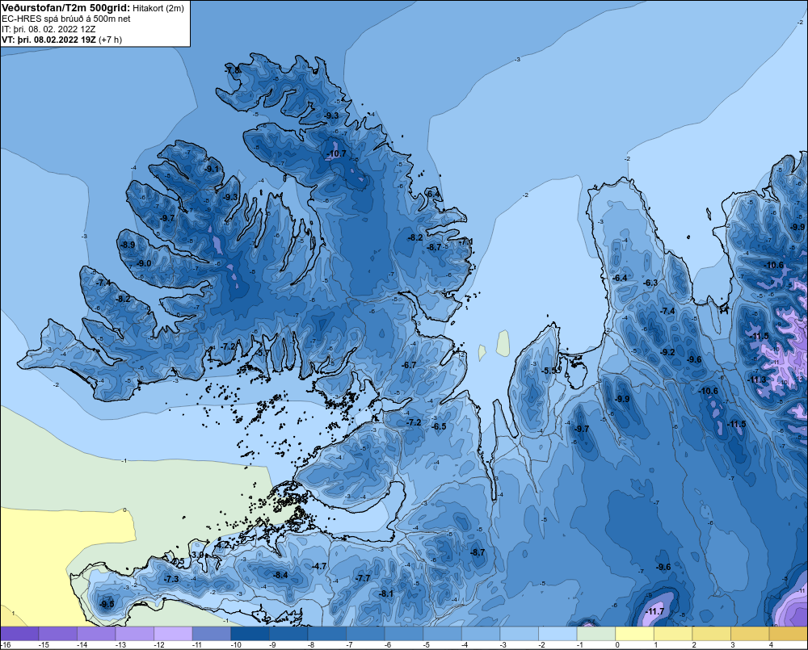The image size is (808, 650).
Task: Click the legend swatch between 2 and 3
Action: tap(712, 634)
